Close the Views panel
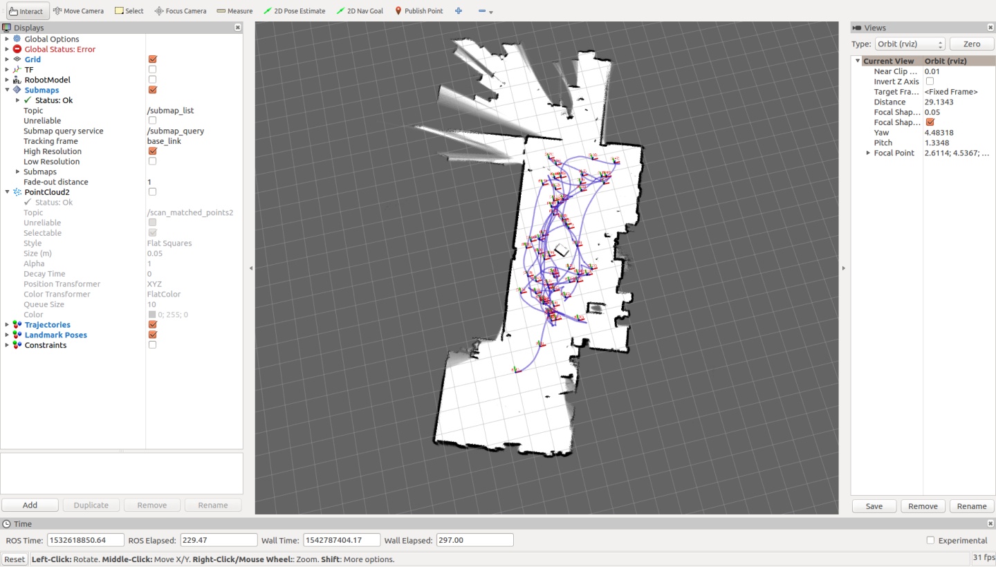This screenshot has width=996, height=567. click(990, 28)
